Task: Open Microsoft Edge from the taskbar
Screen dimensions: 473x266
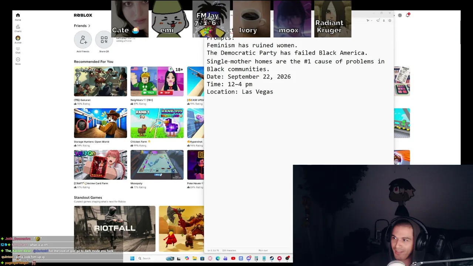Action: click(218, 259)
